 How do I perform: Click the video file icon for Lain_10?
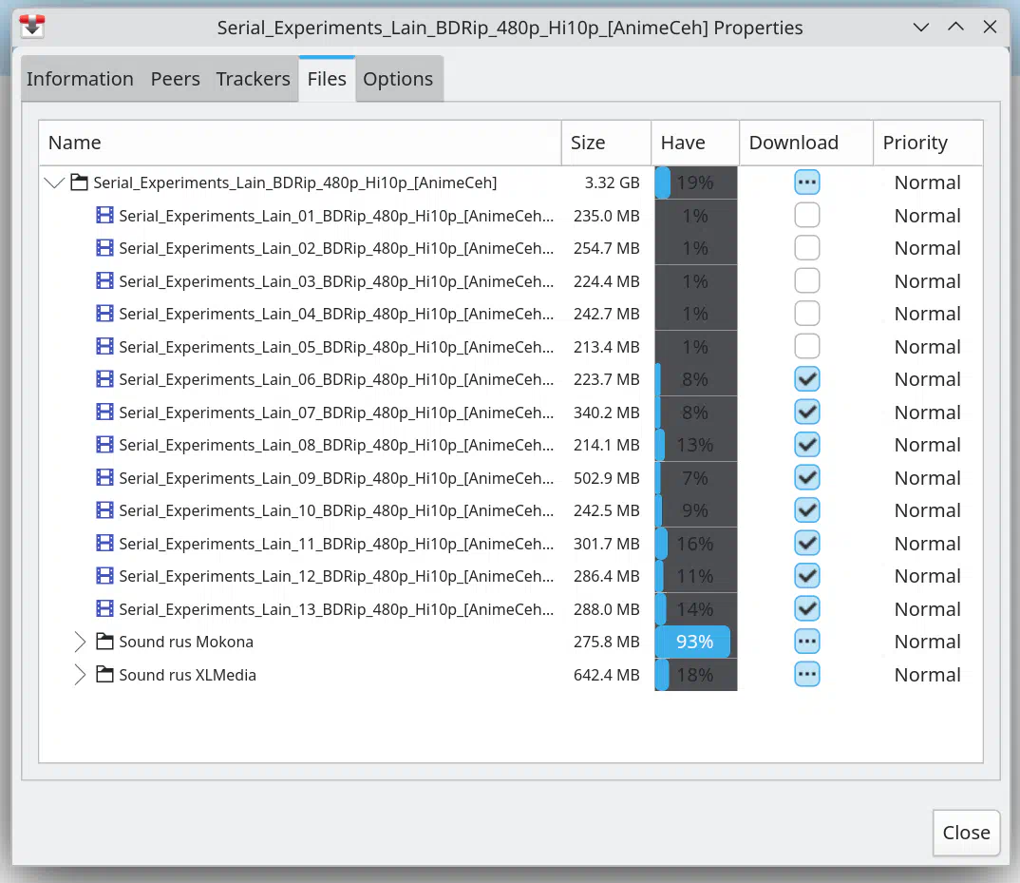click(104, 509)
